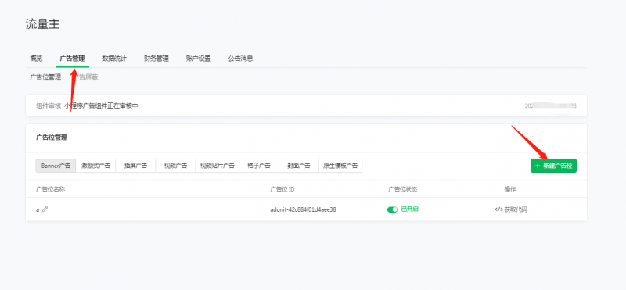The image size is (626, 290).
Task: Open the 公告消息 tab
Action: point(241,59)
